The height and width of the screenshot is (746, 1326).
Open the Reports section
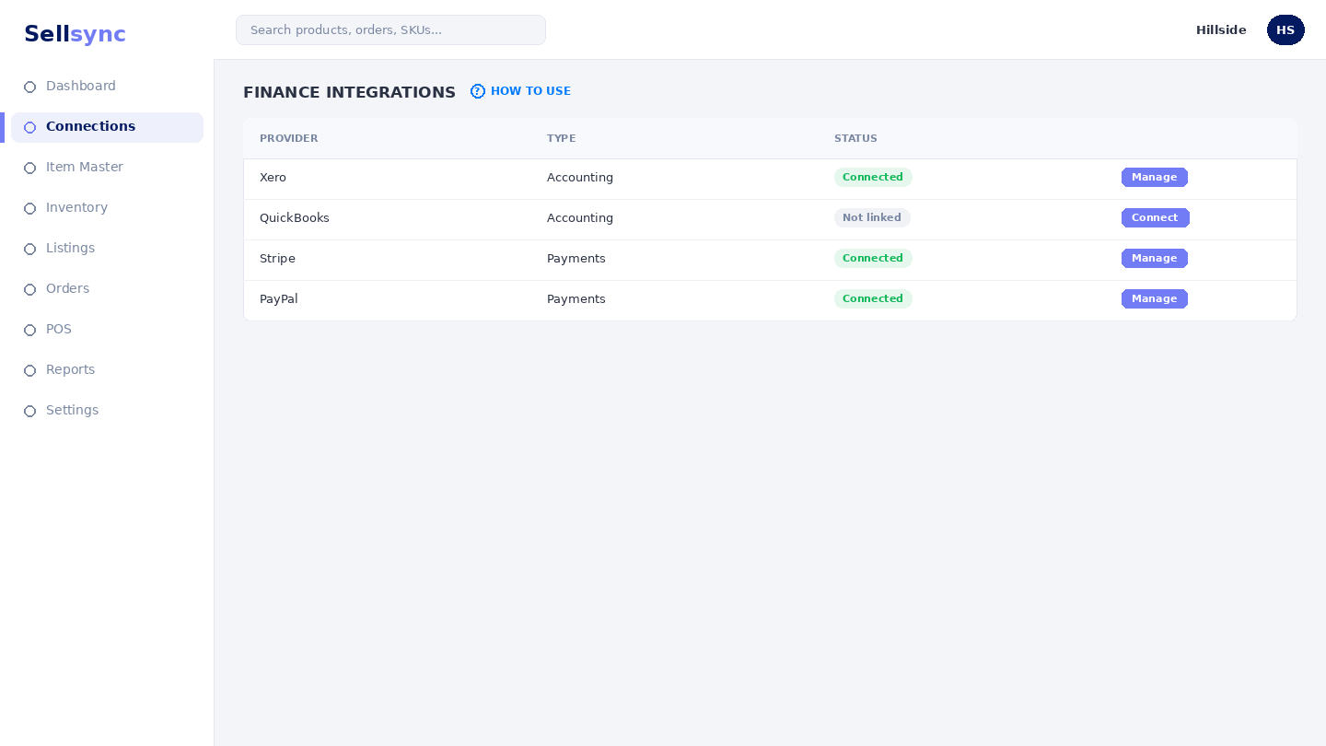pyautogui.click(x=70, y=369)
